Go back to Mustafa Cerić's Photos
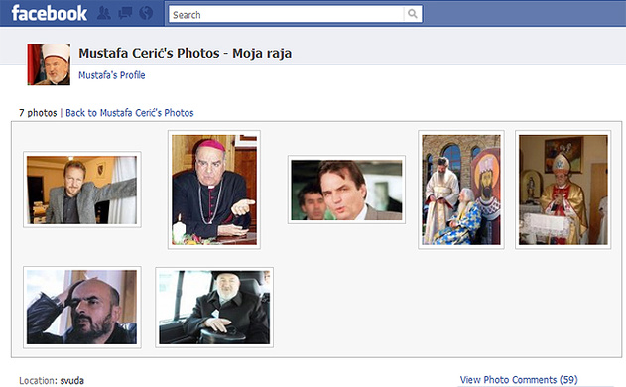This screenshot has height=387, width=626. click(129, 113)
